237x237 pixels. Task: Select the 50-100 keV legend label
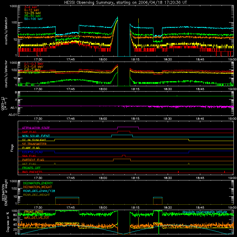33,19
